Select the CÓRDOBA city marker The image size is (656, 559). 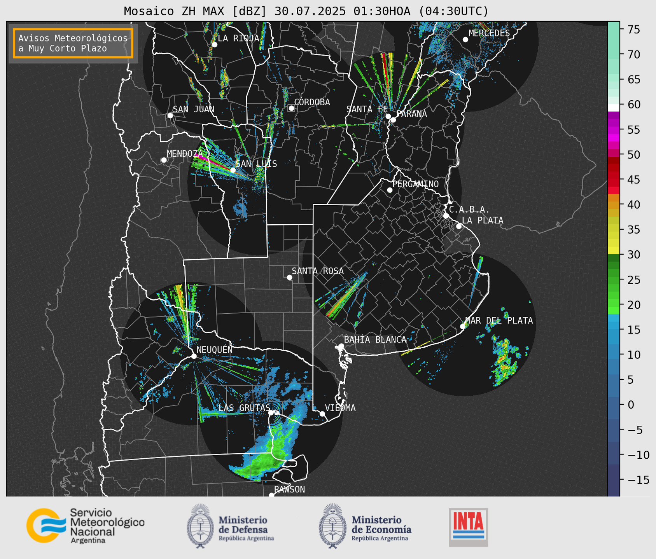tap(291, 108)
